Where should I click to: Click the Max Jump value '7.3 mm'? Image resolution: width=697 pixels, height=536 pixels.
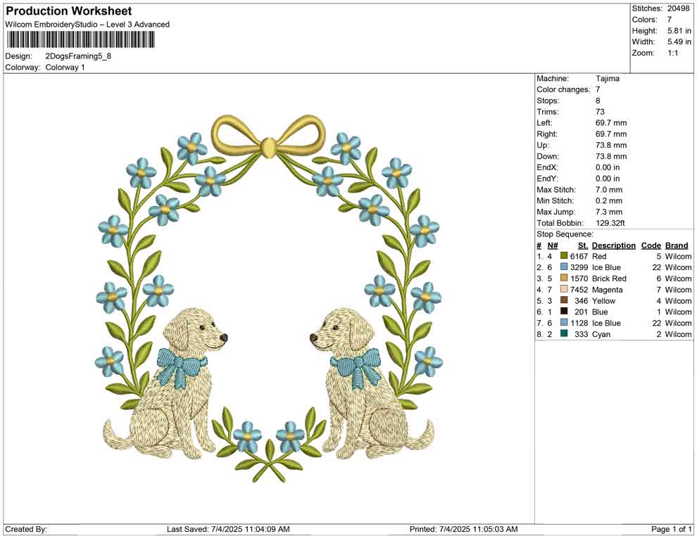(x=609, y=212)
